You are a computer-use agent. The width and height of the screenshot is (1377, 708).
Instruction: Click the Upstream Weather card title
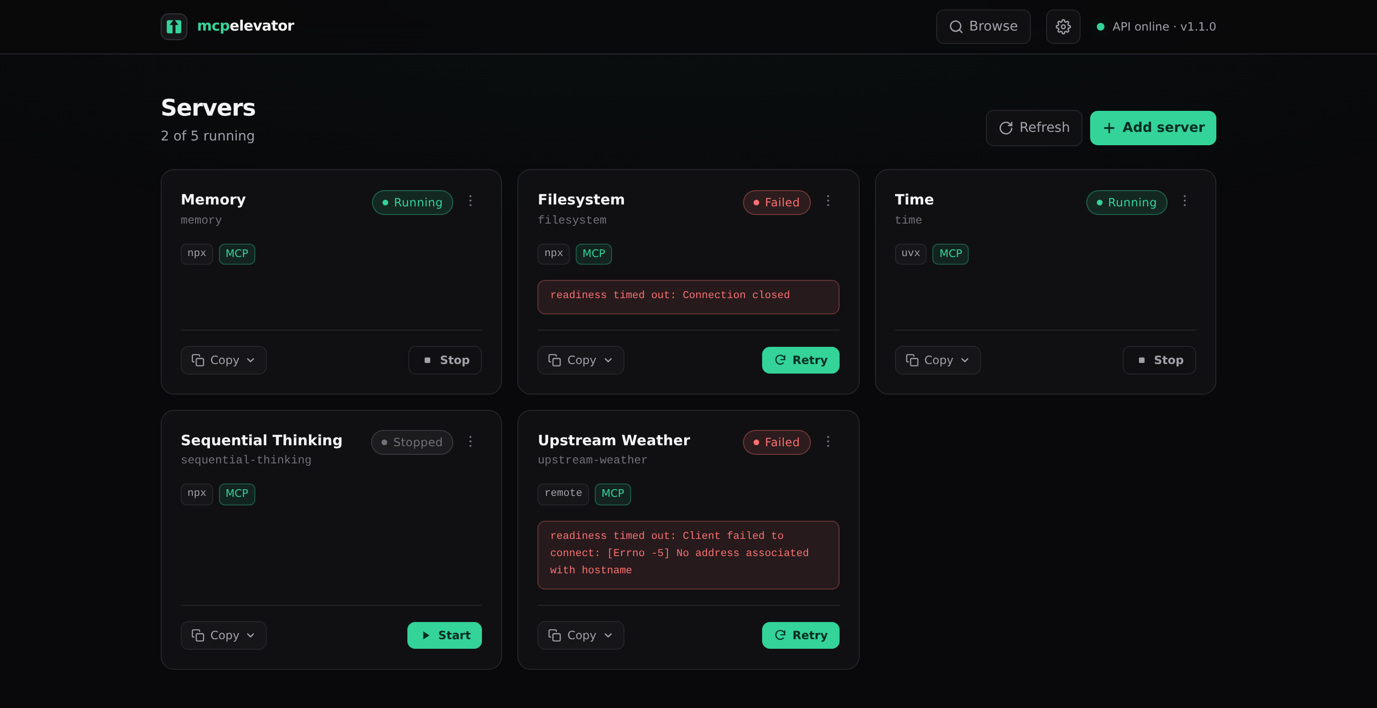coord(613,440)
